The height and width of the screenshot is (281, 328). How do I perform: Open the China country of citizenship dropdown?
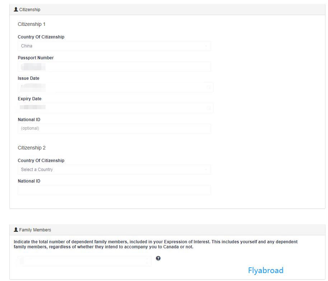click(x=114, y=46)
